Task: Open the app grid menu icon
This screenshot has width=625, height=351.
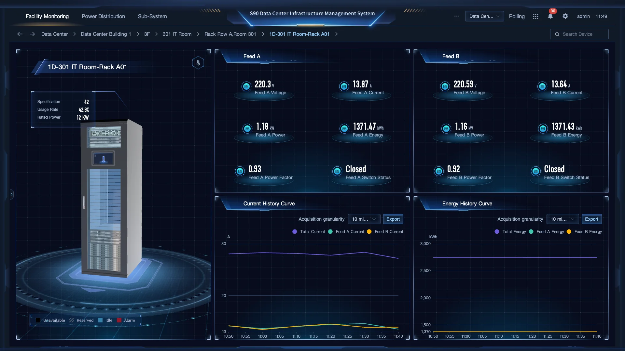Action: click(535, 16)
